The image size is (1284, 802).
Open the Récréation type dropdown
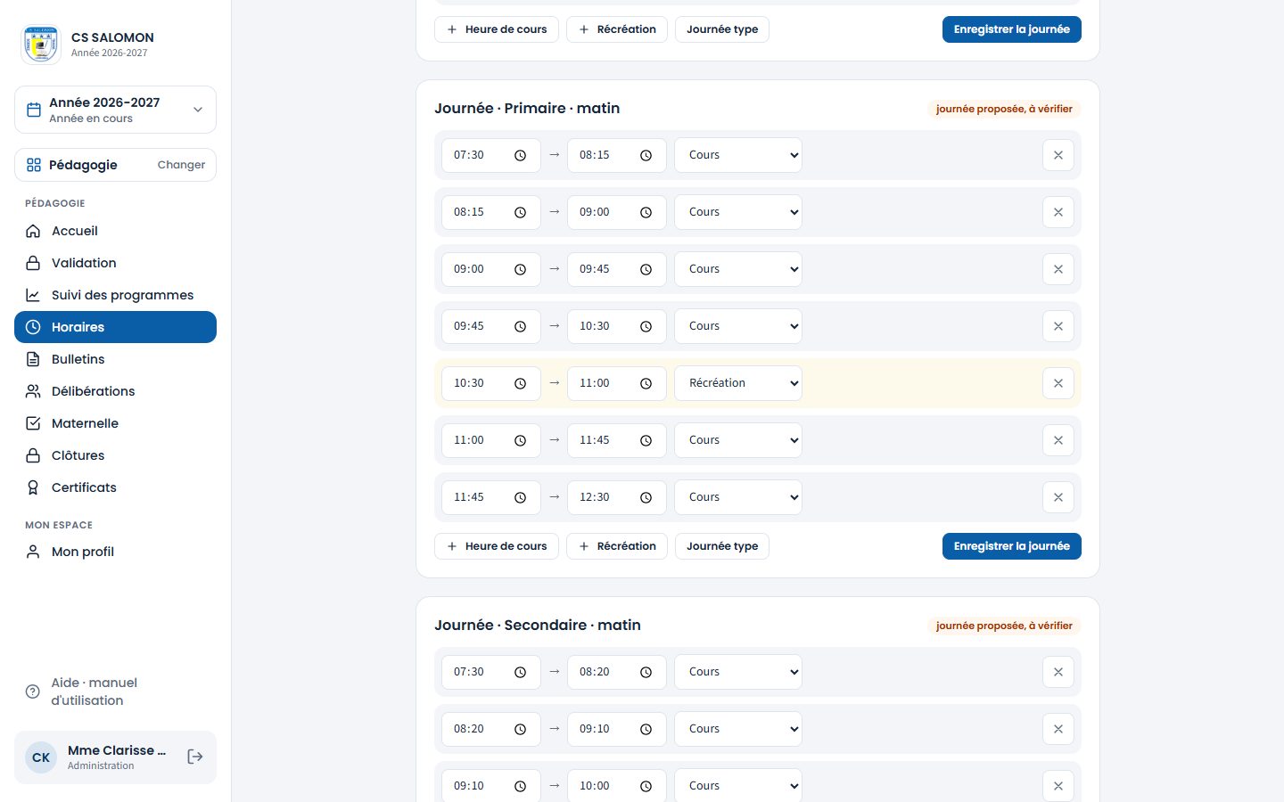coord(738,383)
